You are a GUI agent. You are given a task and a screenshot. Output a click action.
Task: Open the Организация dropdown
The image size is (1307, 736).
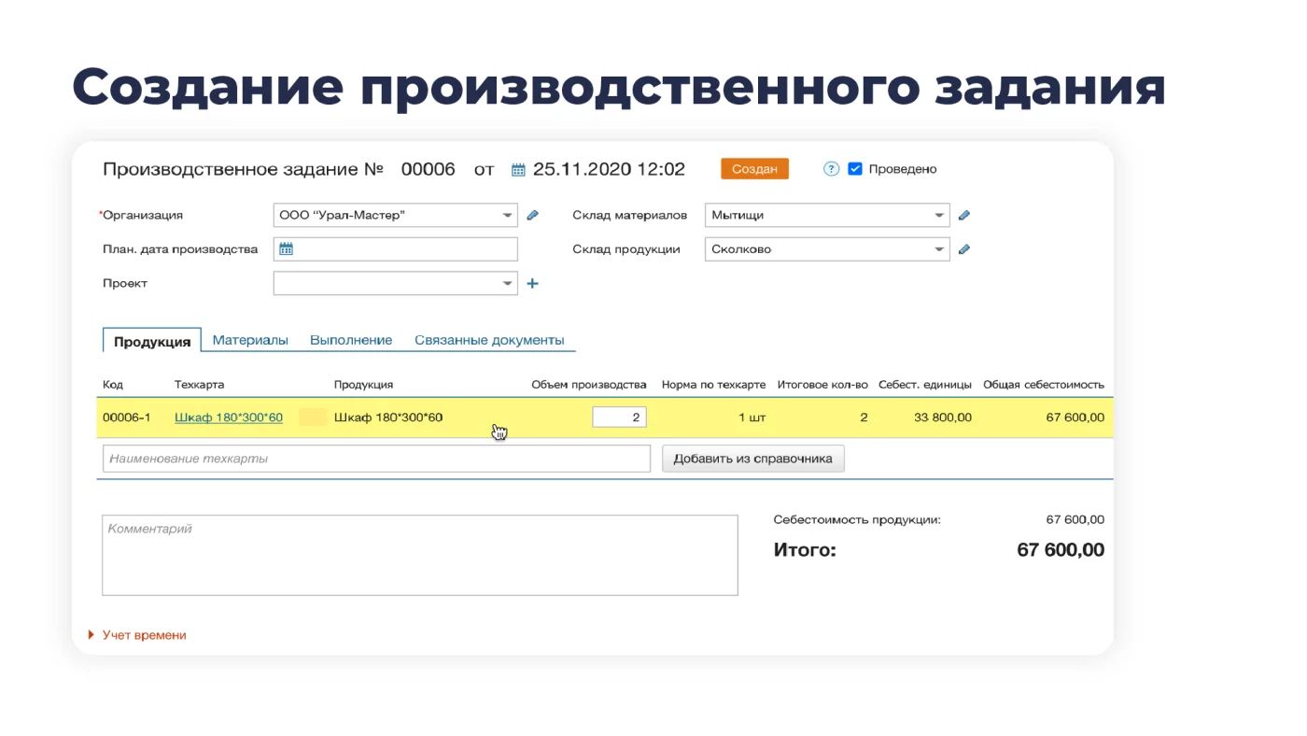pos(395,215)
